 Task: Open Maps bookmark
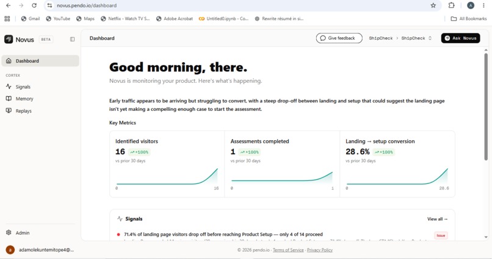click(x=85, y=19)
